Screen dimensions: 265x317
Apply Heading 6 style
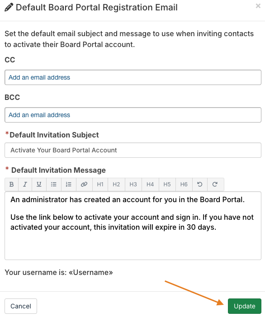pos(184,185)
